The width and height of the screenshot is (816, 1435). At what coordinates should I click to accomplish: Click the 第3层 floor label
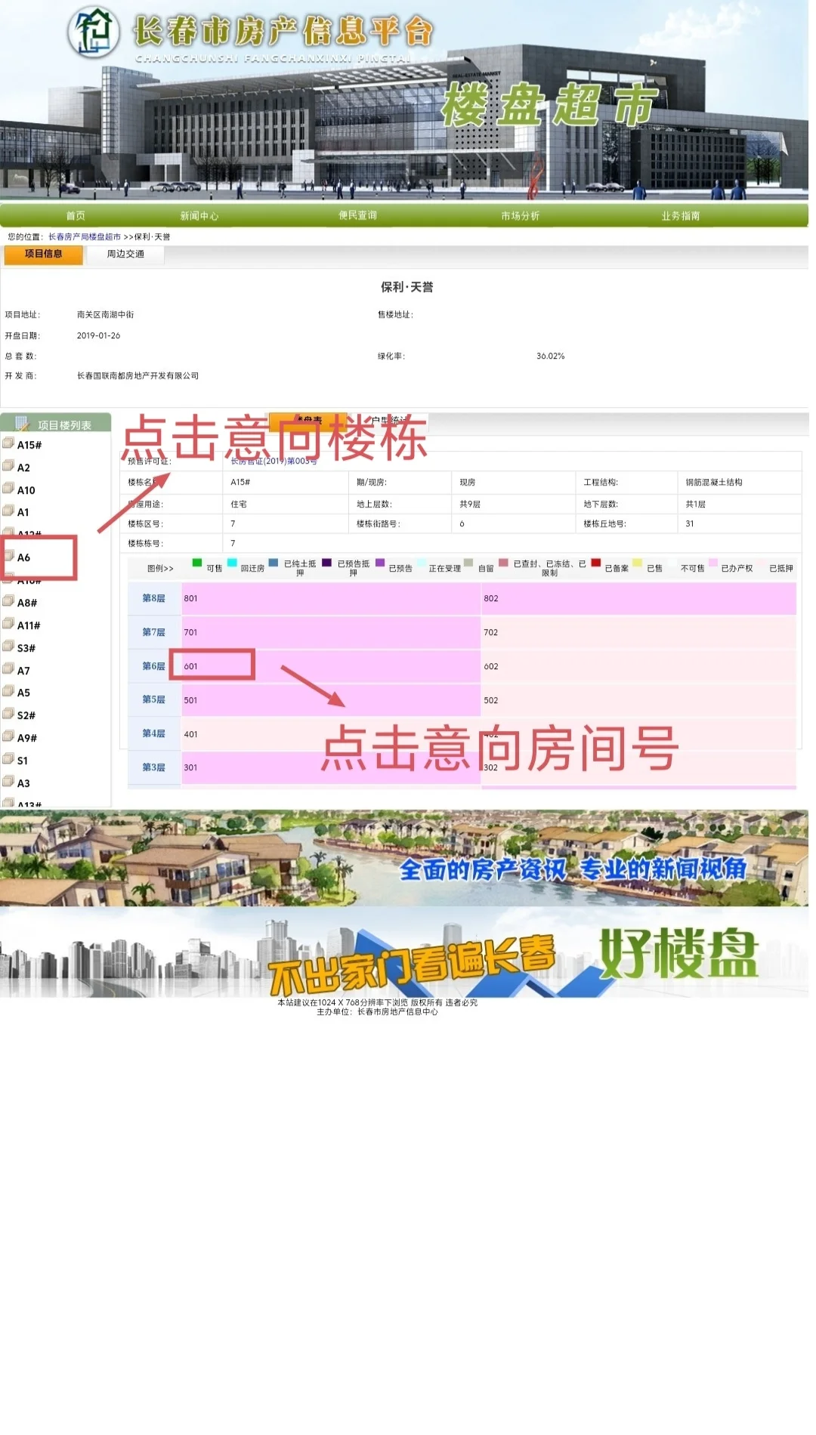pyautogui.click(x=154, y=767)
